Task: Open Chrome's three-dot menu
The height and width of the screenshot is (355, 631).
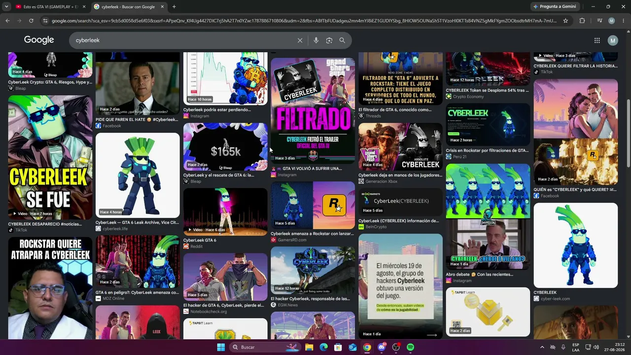Action: [x=623, y=21]
